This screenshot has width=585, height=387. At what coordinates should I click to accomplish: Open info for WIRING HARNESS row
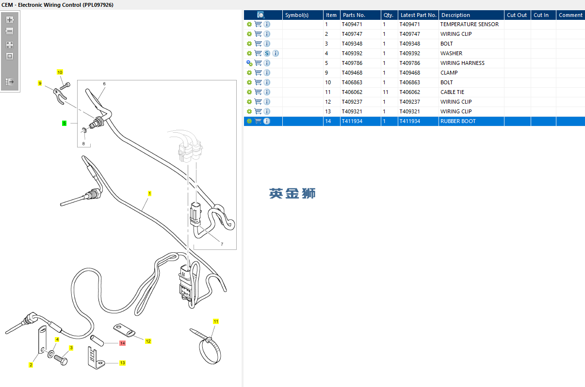[x=267, y=63]
